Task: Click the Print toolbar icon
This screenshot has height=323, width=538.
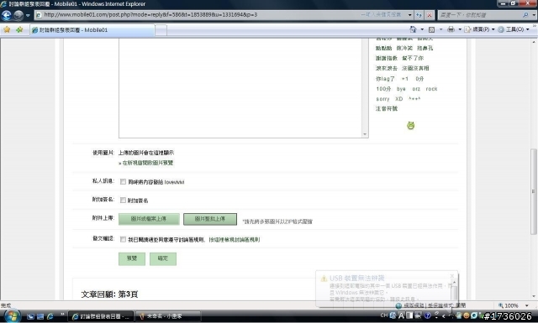Action: coord(451,29)
